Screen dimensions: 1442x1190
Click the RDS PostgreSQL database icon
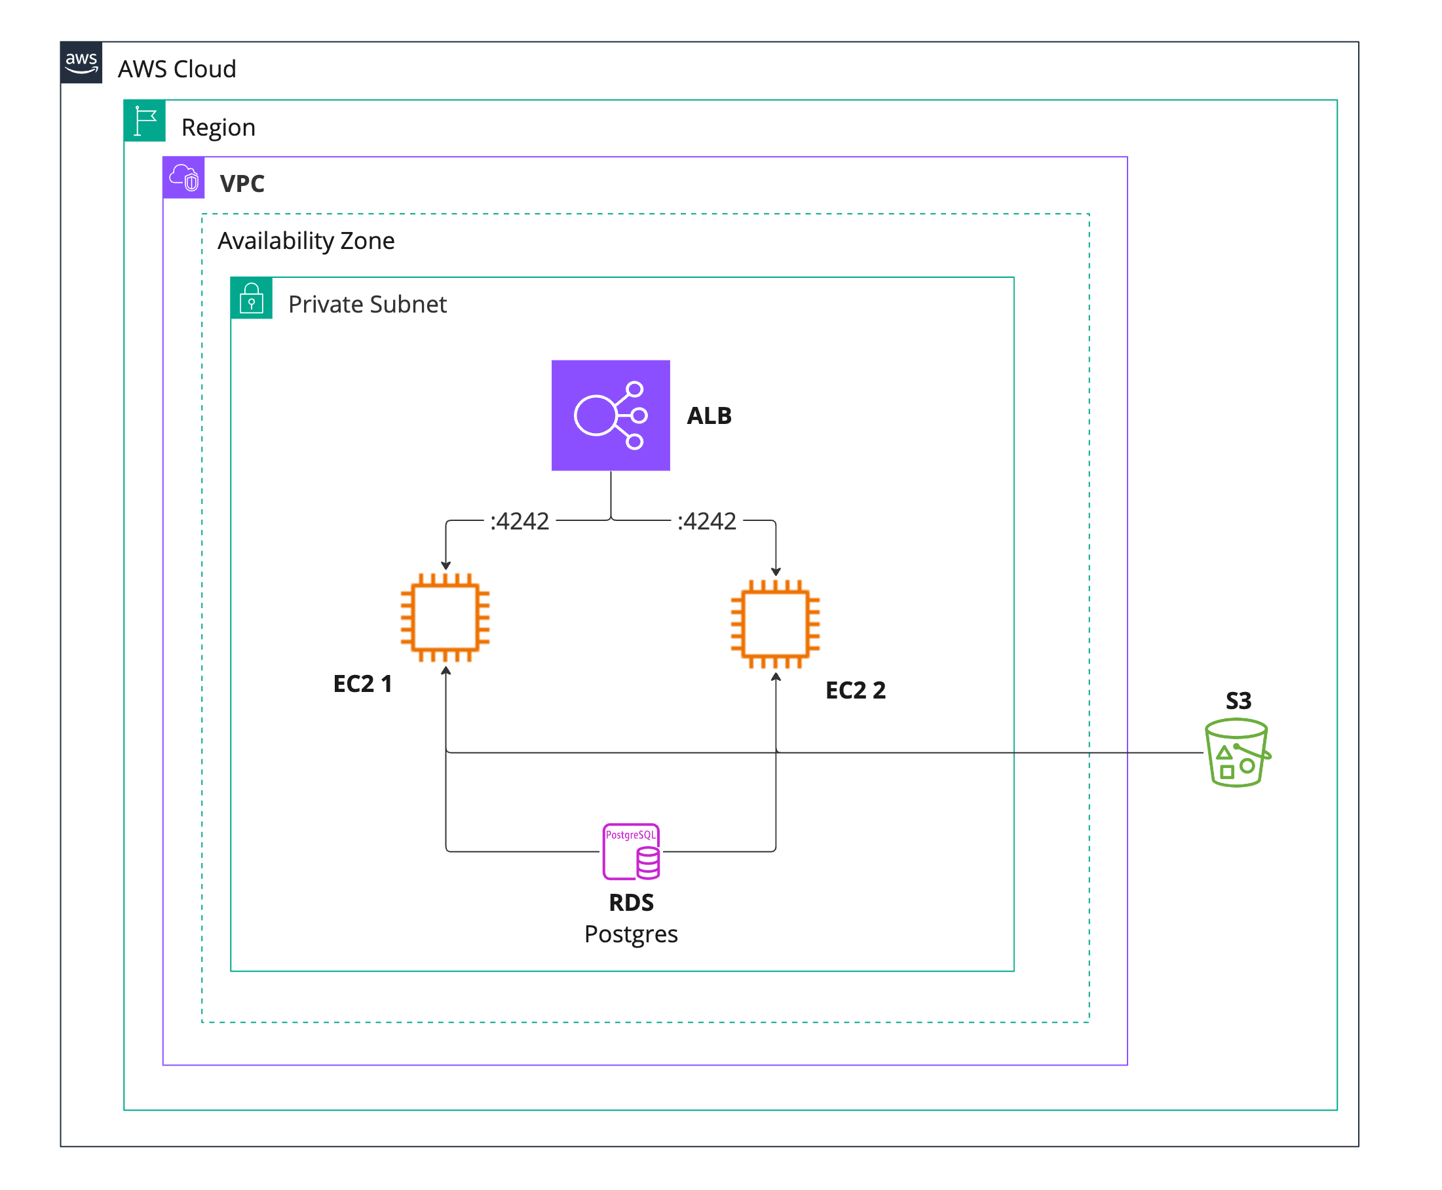tap(631, 851)
